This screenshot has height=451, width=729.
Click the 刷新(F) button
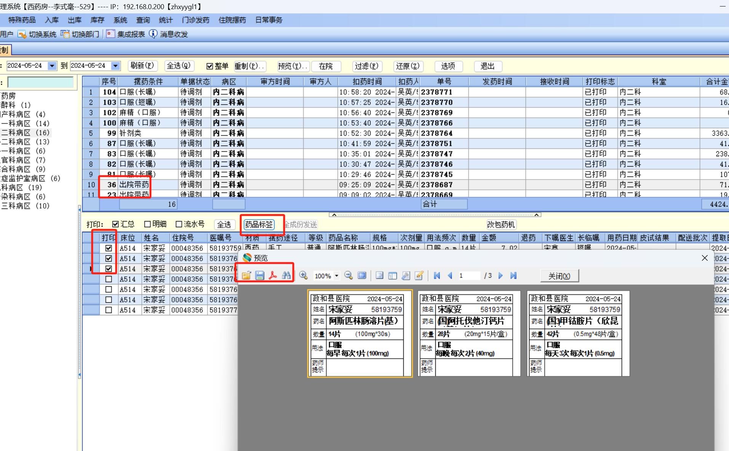tap(142, 66)
